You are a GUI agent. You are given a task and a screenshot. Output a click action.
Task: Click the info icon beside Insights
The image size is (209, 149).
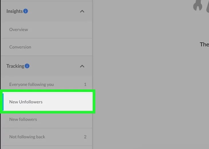pos(26,11)
